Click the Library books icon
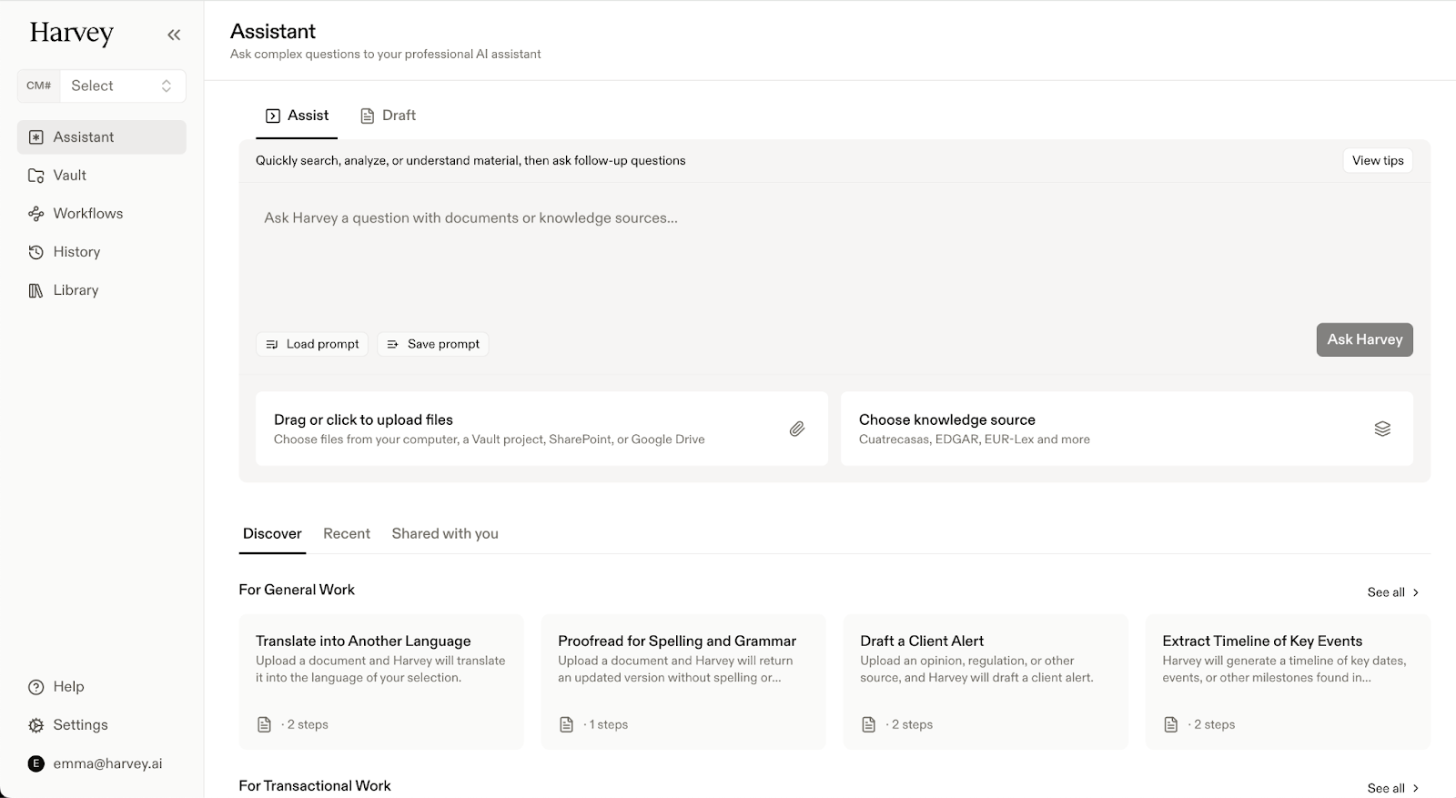1456x798 pixels. (x=36, y=290)
